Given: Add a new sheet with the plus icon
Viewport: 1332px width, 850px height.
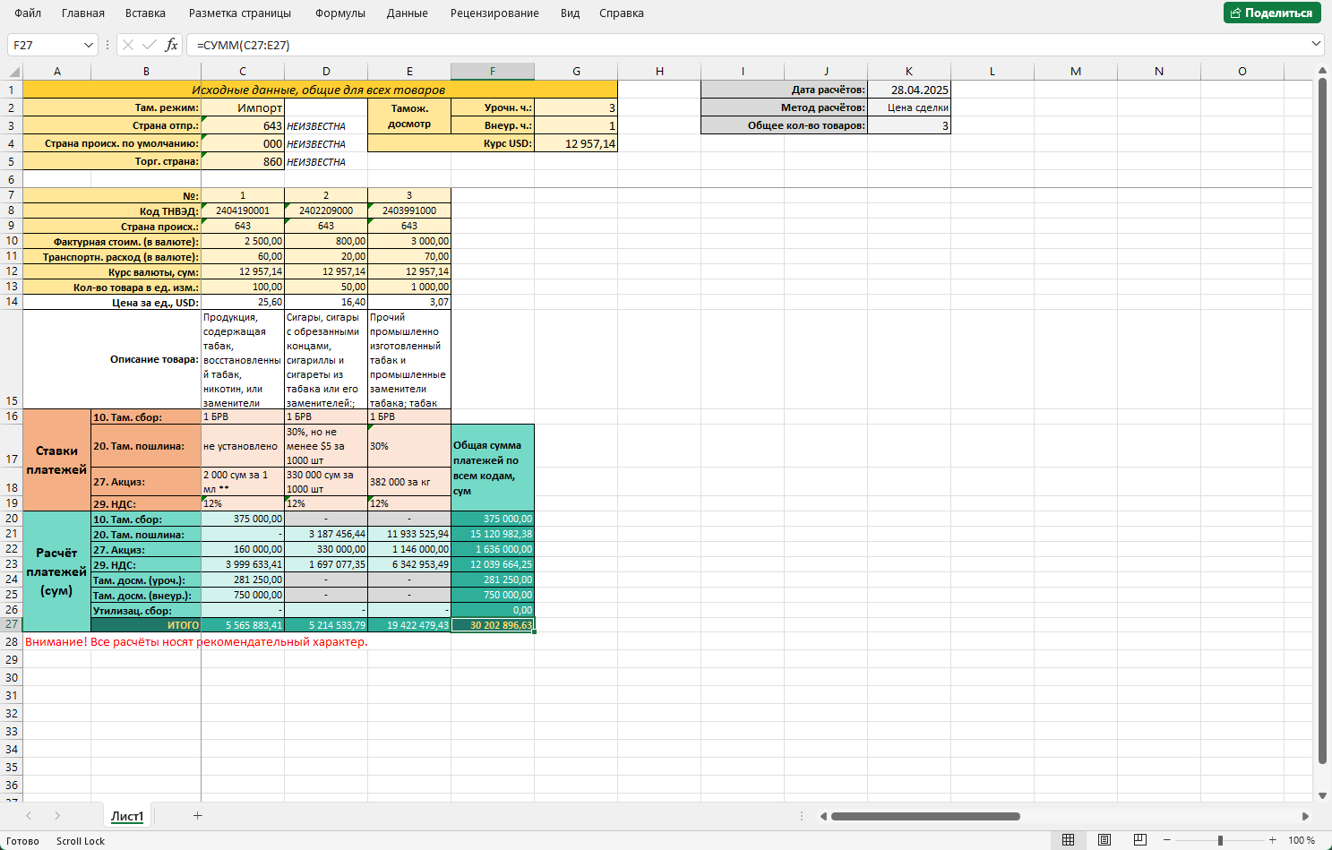Looking at the screenshot, I should 198,816.
